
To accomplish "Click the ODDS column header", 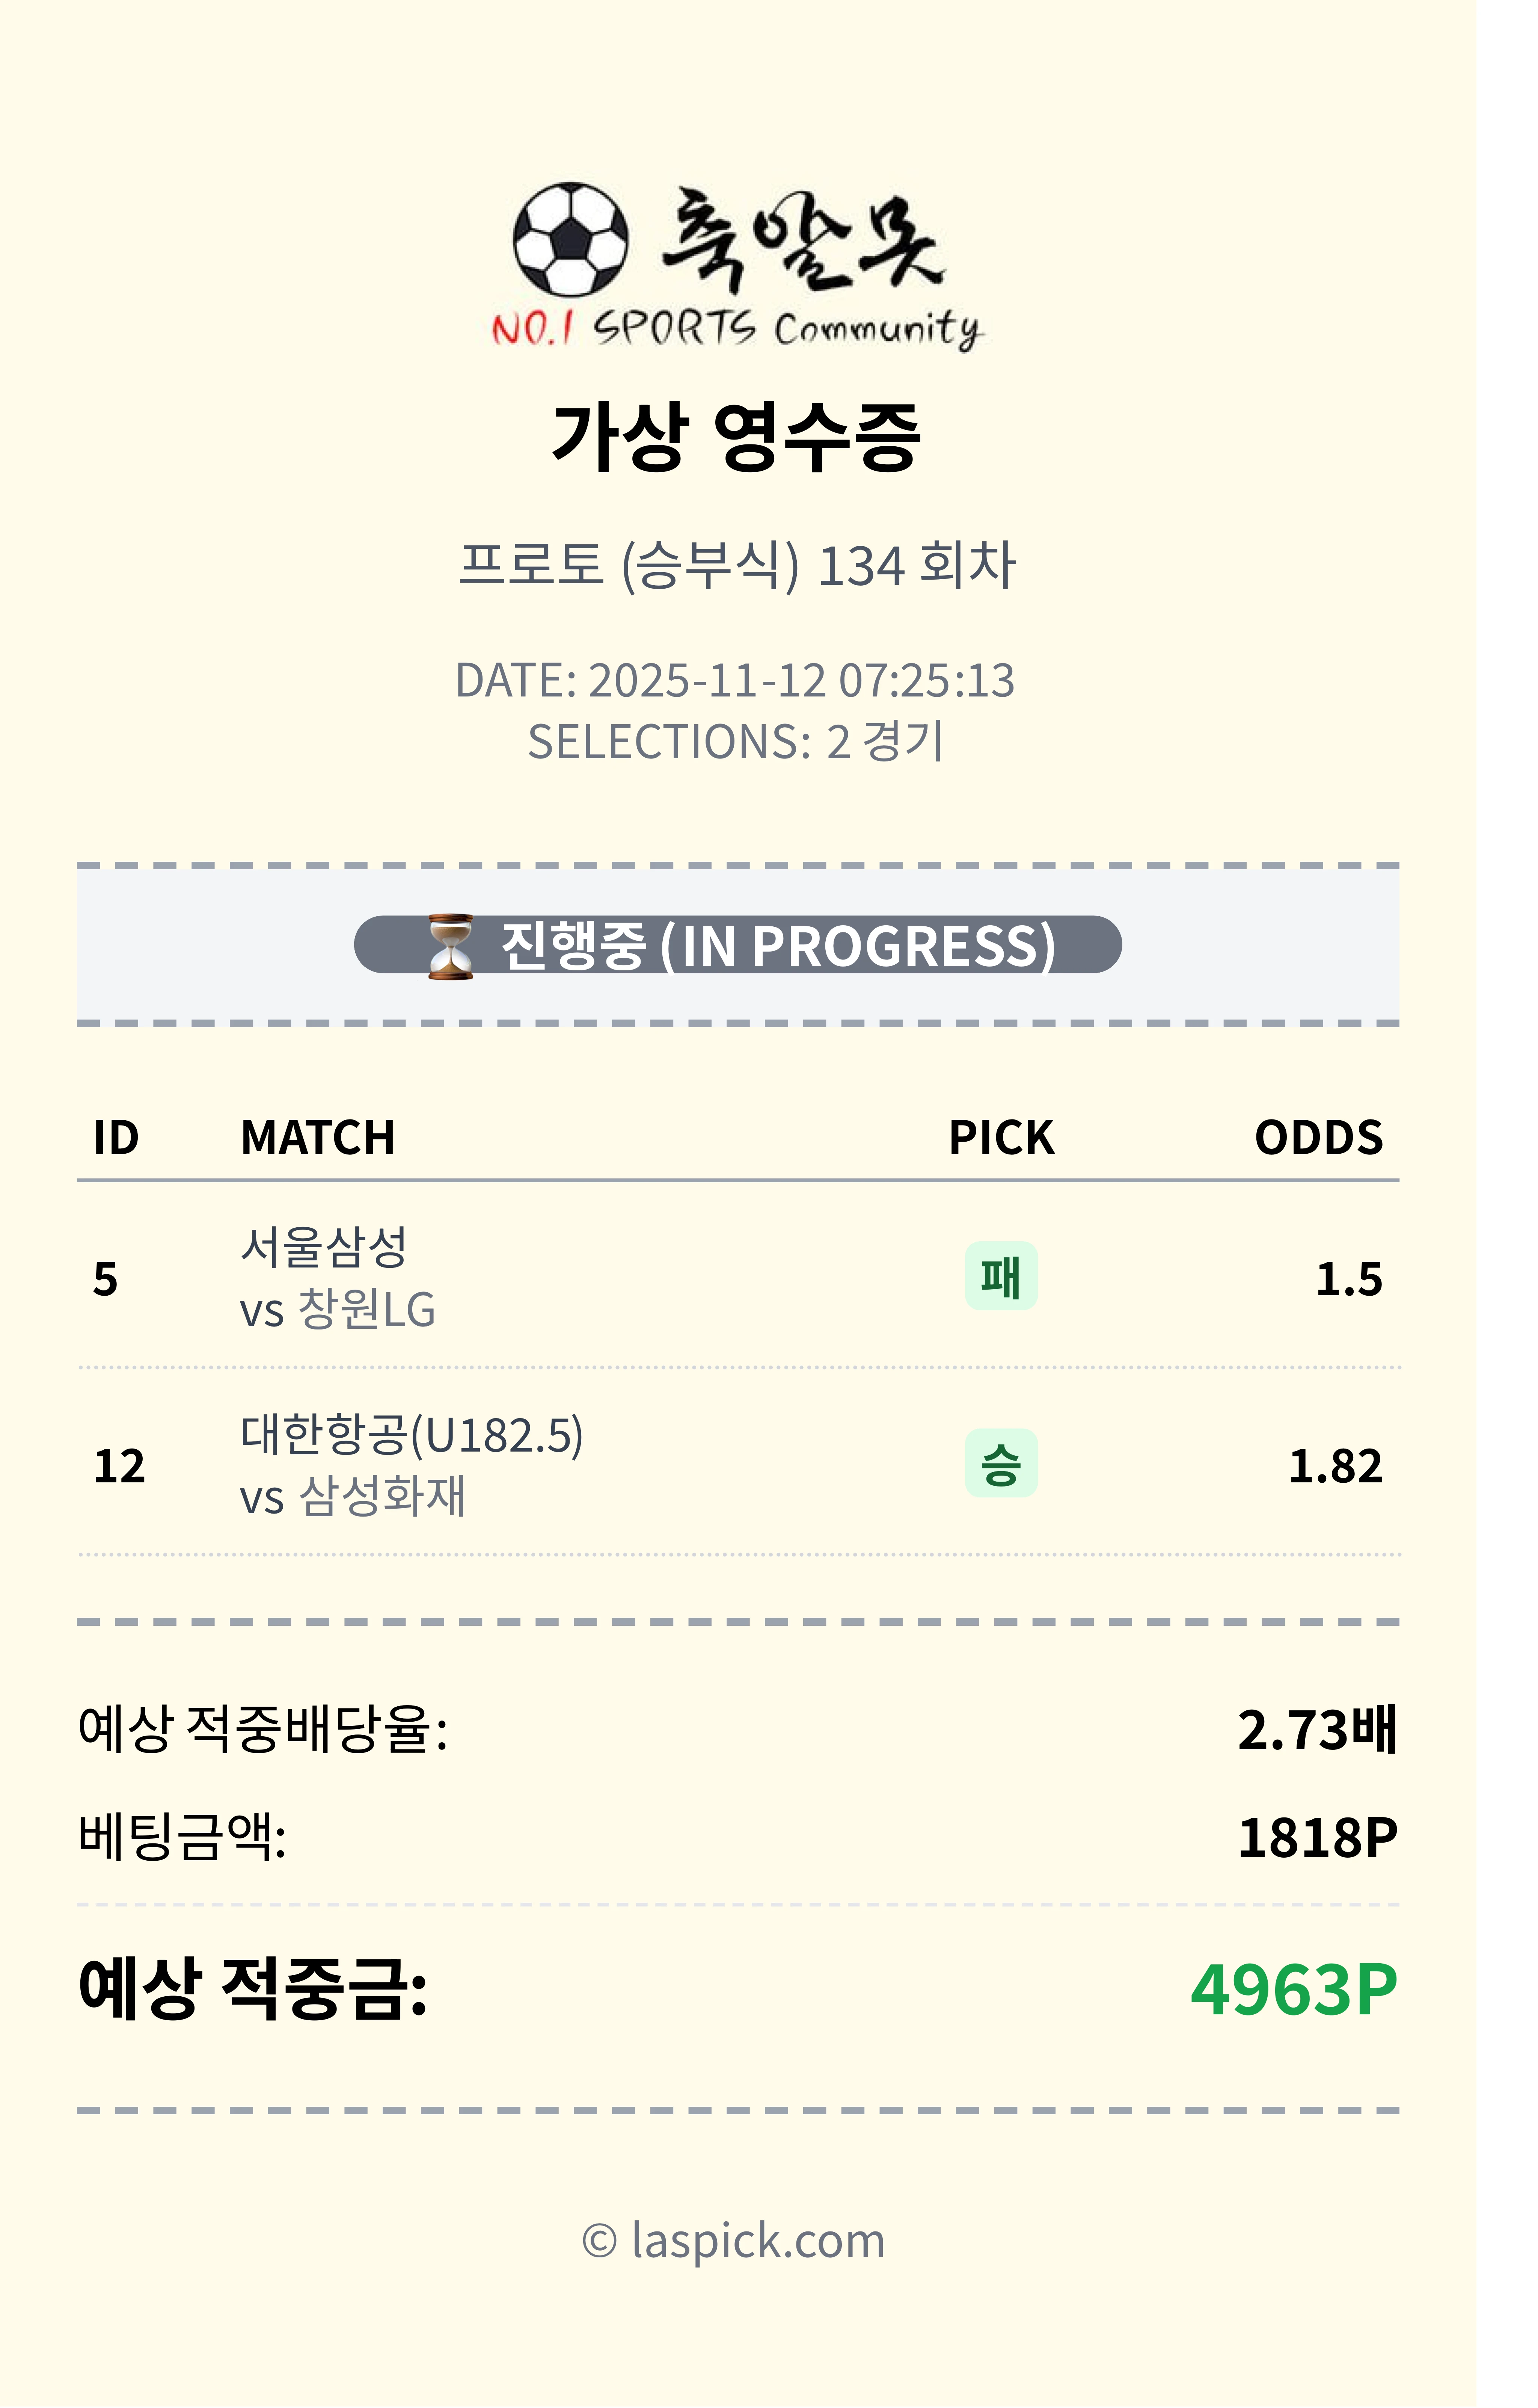I will (1318, 1138).
